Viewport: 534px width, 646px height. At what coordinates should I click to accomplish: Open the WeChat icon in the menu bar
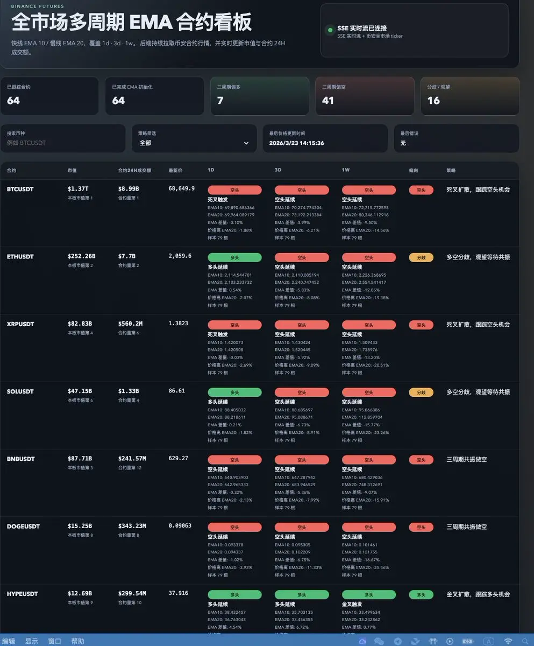pos(380,641)
